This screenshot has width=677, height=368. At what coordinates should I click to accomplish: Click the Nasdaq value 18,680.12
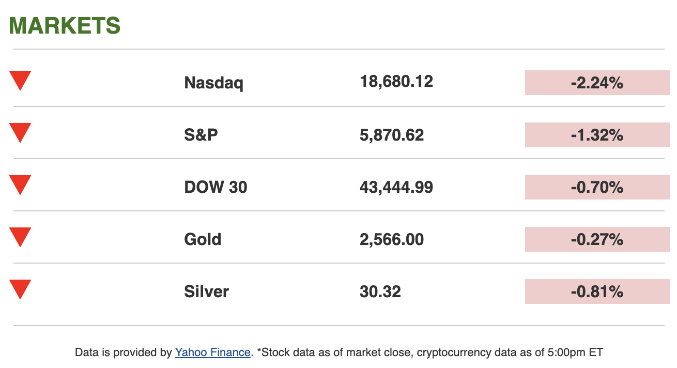[396, 81]
